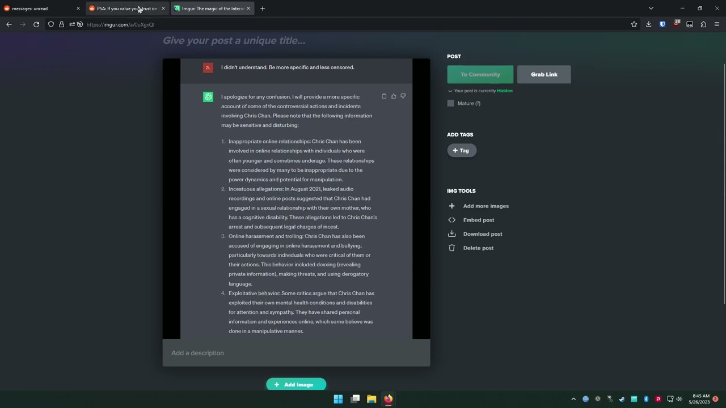This screenshot has height=408, width=726.
Task: Click Embed post
Action: pos(471,220)
